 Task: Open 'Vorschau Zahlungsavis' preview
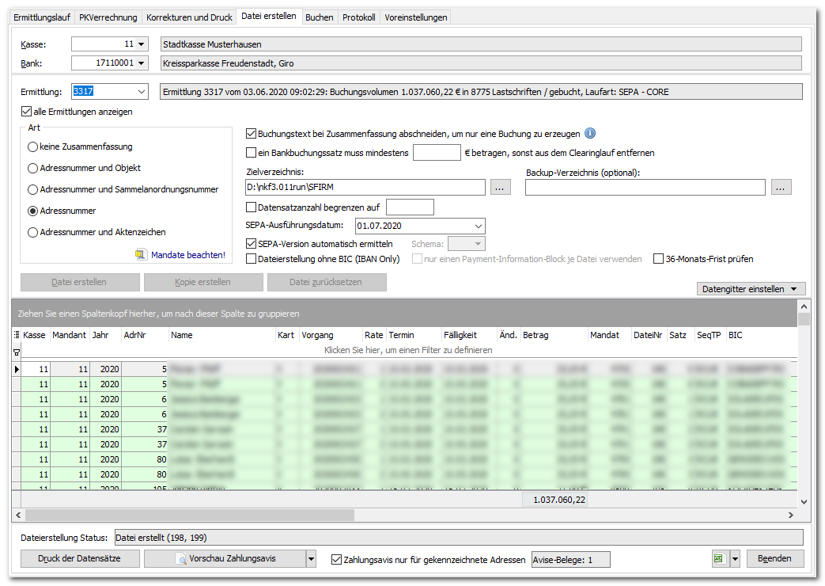tap(225, 558)
